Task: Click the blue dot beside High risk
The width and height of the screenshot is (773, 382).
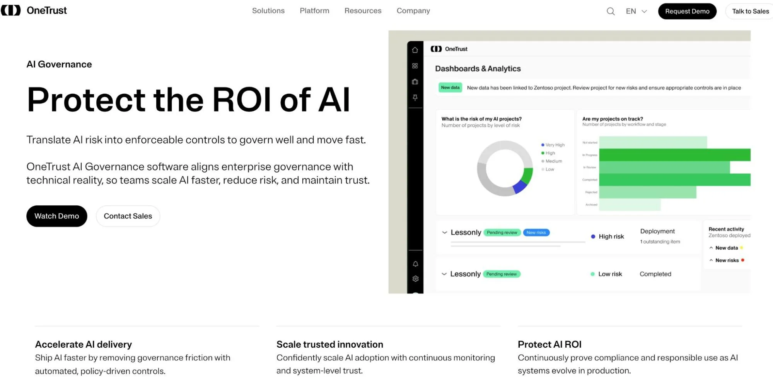Action: (593, 237)
